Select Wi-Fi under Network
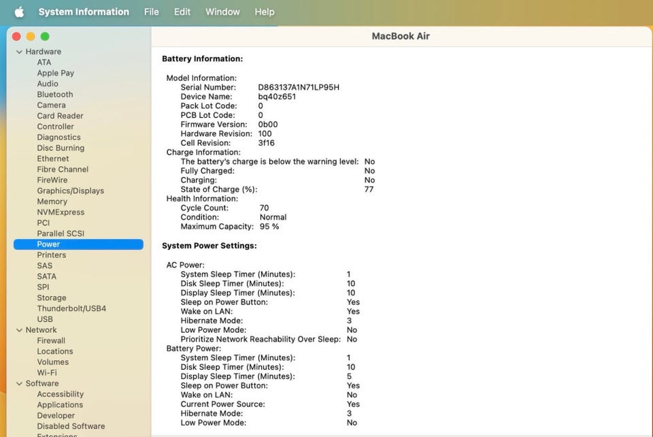Image resolution: width=653 pixels, height=437 pixels. tap(47, 373)
